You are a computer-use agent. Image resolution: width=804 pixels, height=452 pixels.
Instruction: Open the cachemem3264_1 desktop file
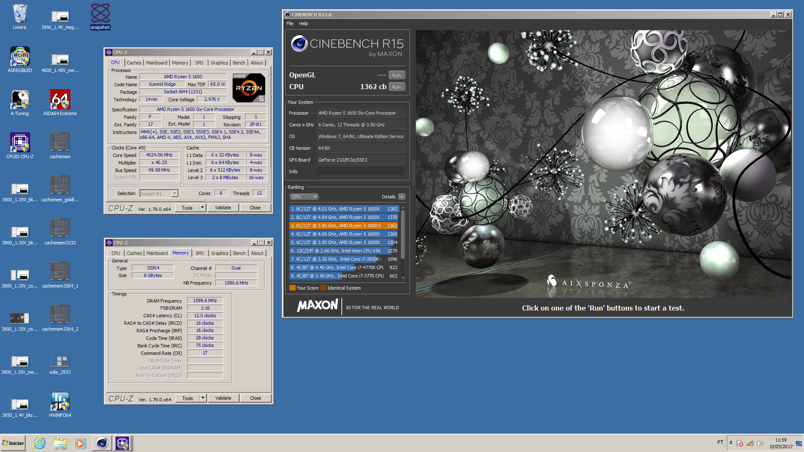click(x=60, y=275)
